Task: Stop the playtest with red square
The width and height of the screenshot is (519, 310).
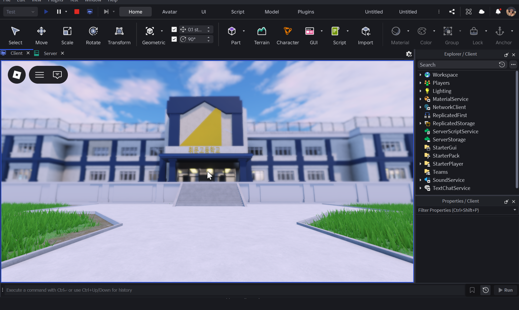Action: 77,12
